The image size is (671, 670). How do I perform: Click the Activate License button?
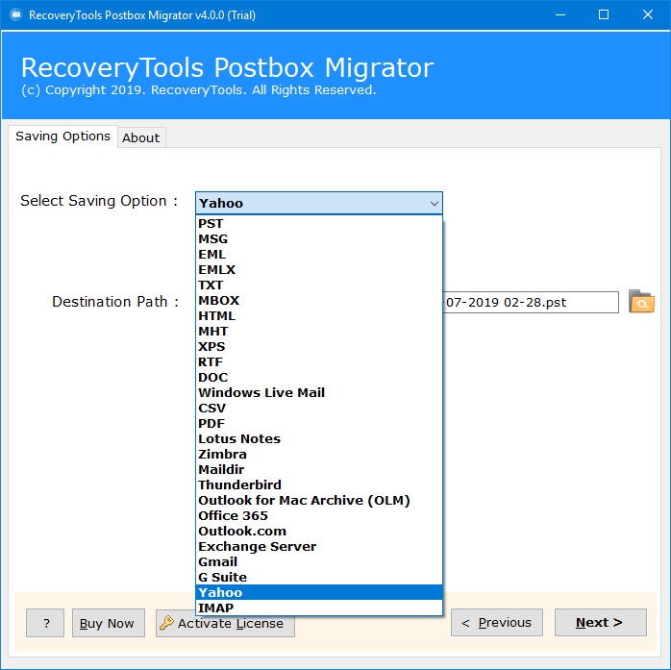tap(225, 623)
